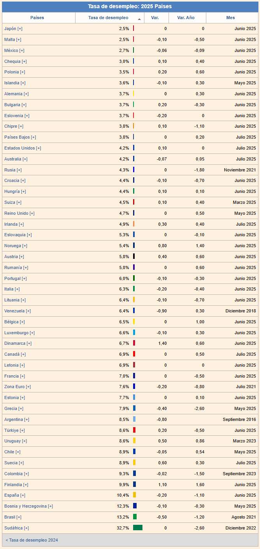Image resolution: width=260 pixels, height=549 pixels.
Task: Expand the [+] next to Estados Unidos
Action: (39, 148)
